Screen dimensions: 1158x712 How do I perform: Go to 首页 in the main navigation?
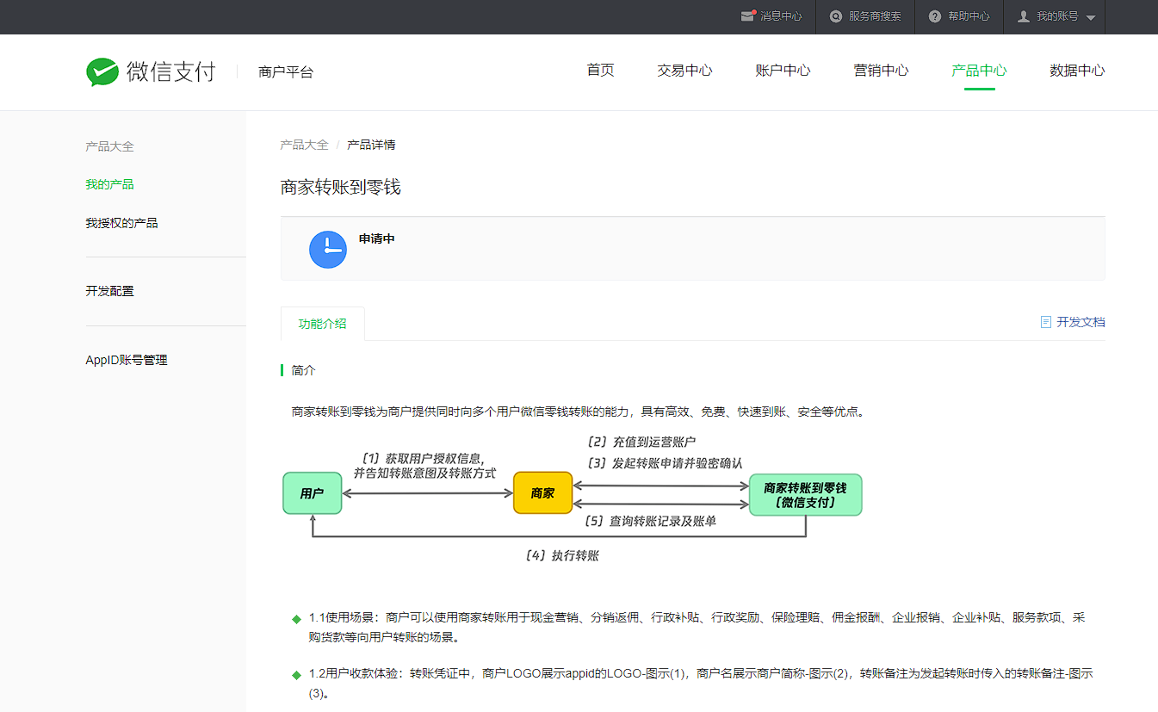pos(601,71)
